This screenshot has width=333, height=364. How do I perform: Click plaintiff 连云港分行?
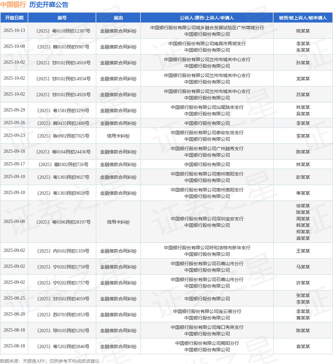207,311
